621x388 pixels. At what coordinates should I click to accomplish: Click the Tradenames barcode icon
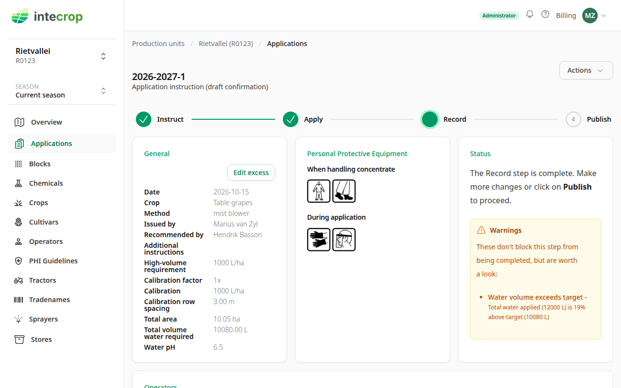[18, 300]
